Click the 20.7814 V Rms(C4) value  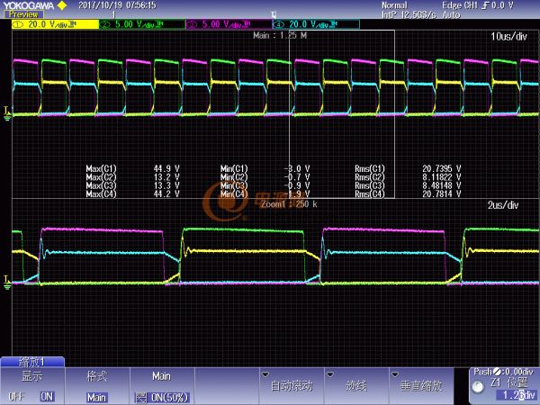tap(442, 193)
